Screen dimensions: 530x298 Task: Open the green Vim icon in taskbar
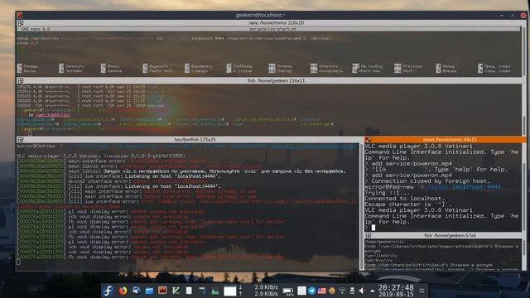click(x=176, y=291)
